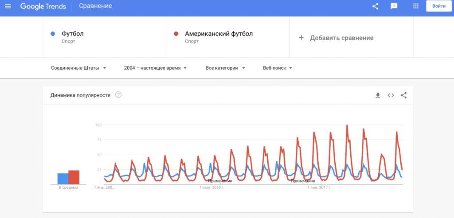This screenshot has height=218, width=454.
Task: Click the red average bar
Action: coord(74,177)
